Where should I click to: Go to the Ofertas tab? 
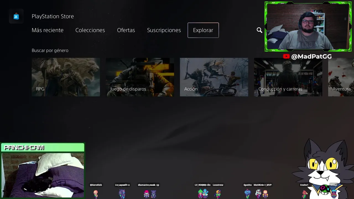point(126,30)
